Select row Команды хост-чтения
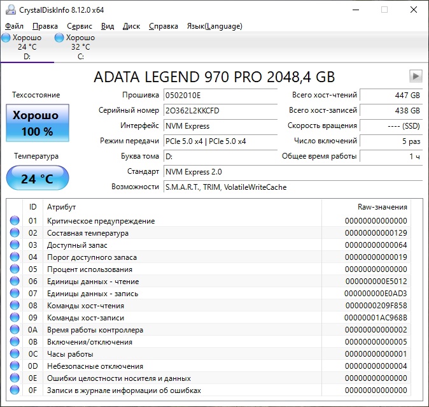 coord(209,305)
